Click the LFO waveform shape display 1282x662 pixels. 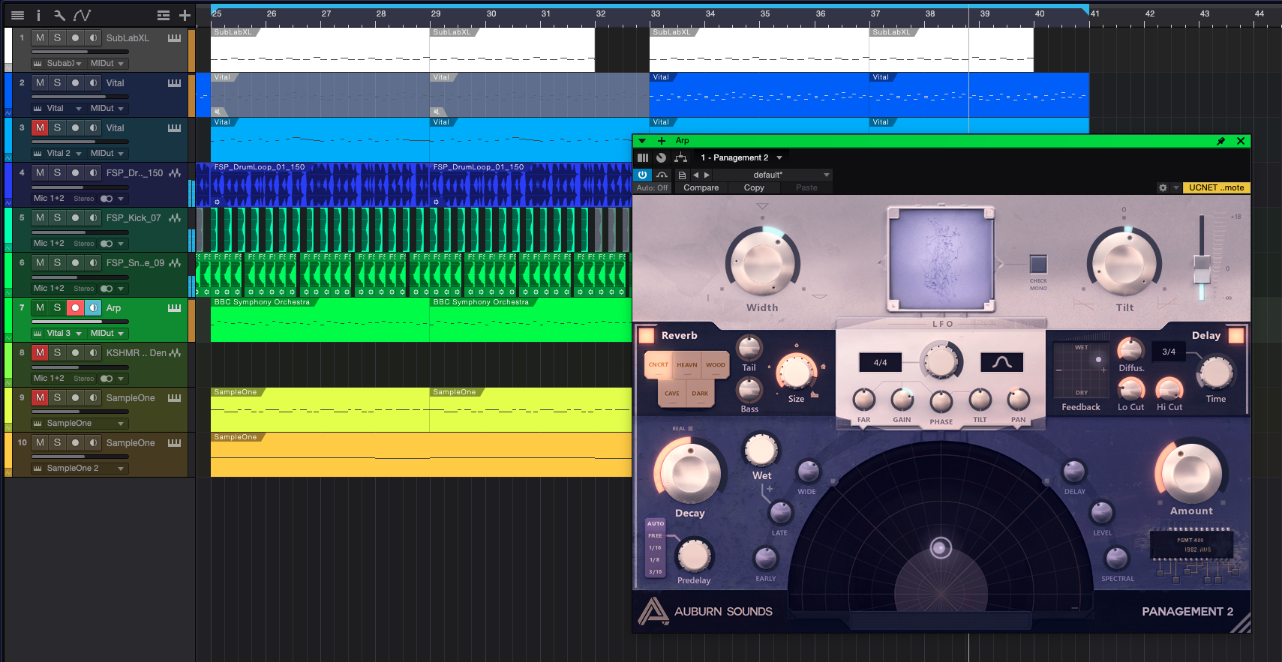(1002, 362)
